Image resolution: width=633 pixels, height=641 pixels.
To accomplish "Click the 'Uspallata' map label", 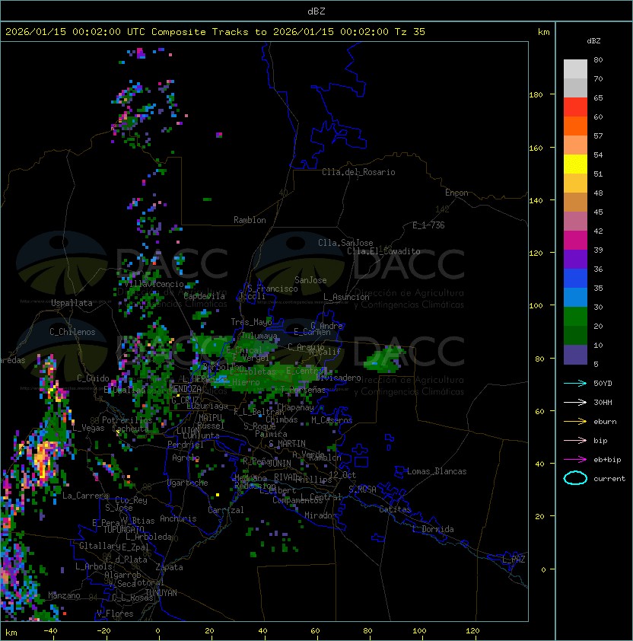I will tap(72, 303).
